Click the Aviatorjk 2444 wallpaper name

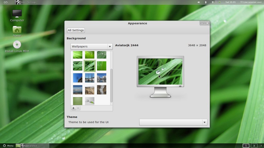point(127,45)
